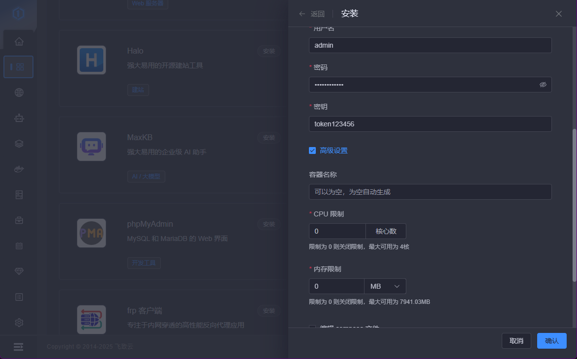Click the Toolbox icon in sidebar

pos(19,220)
